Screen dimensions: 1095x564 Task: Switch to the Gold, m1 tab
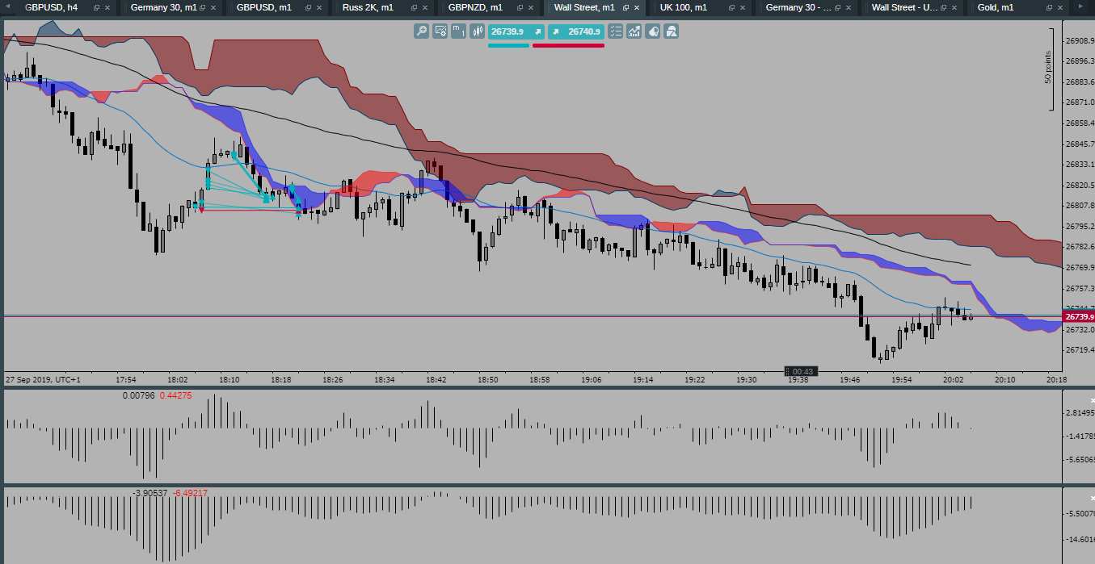996,7
